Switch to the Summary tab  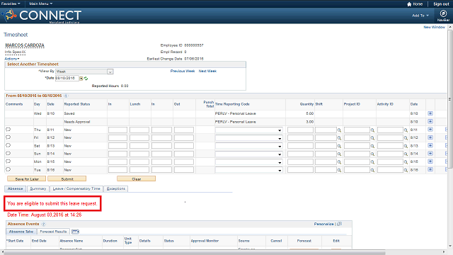click(x=38, y=189)
